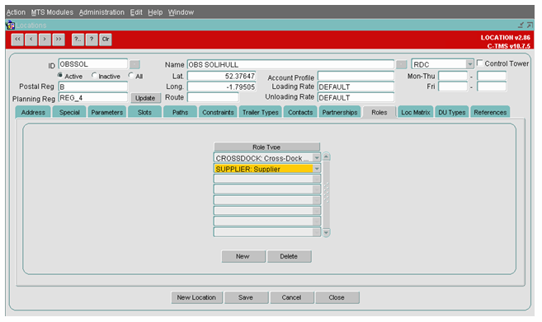The image size is (542, 322).
Task: Open the Window menu
Action: pos(181,12)
